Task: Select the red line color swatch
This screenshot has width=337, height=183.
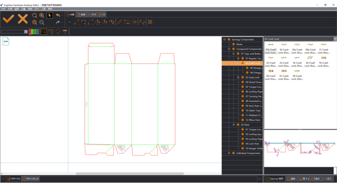Action: tap(30, 32)
